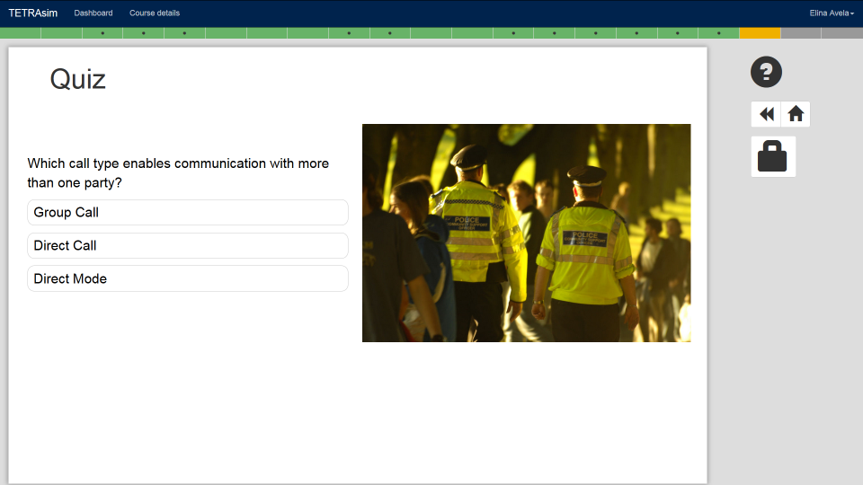Image resolution: width=863 pixels, height=485 pixels.
Task: Expand the Elina Avela user dropdown
Action: tap(831, 13)
